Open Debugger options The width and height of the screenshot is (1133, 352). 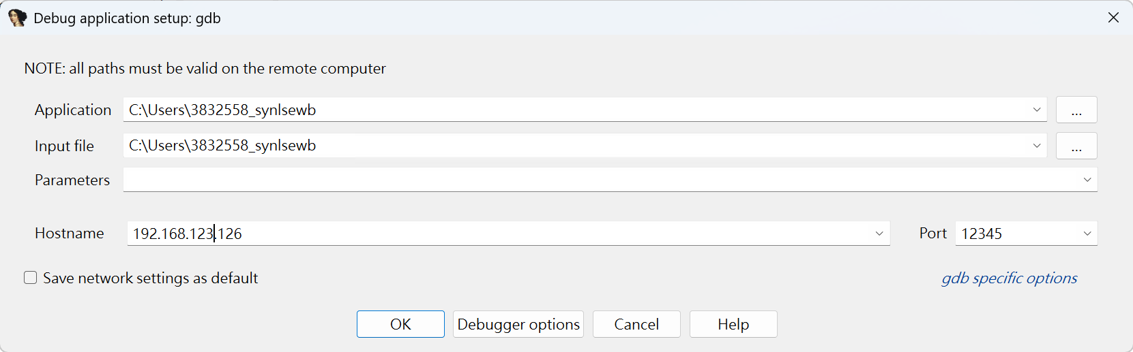(518, 324)
